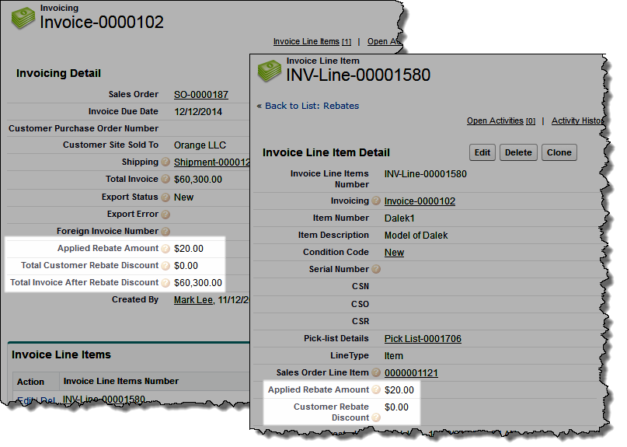Go back to the Rebates list
627x447 pixels.
[308, 106]
